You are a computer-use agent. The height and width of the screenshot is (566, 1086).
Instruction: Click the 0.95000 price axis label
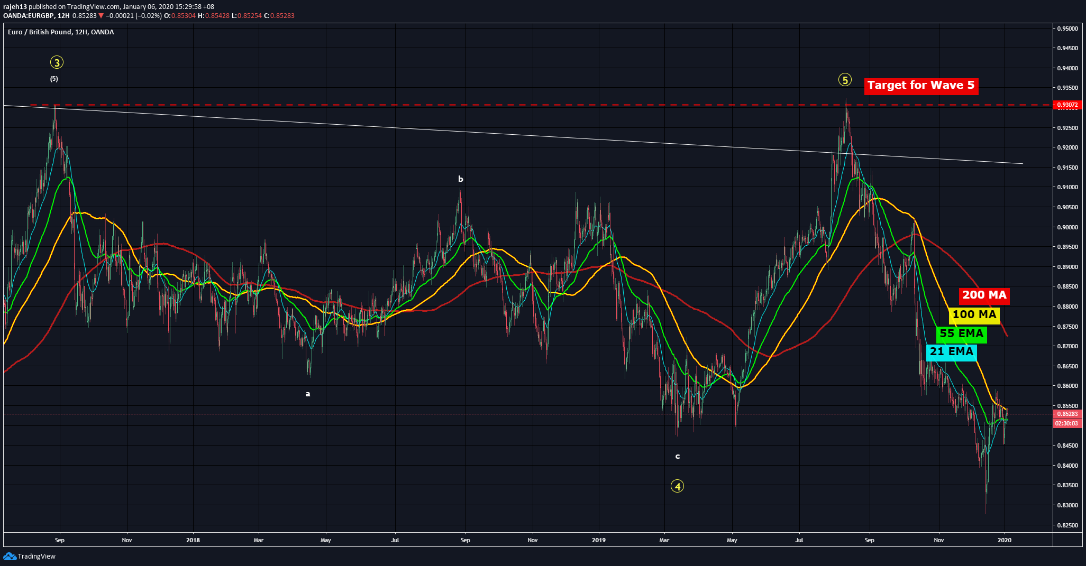click(1067, 29)
